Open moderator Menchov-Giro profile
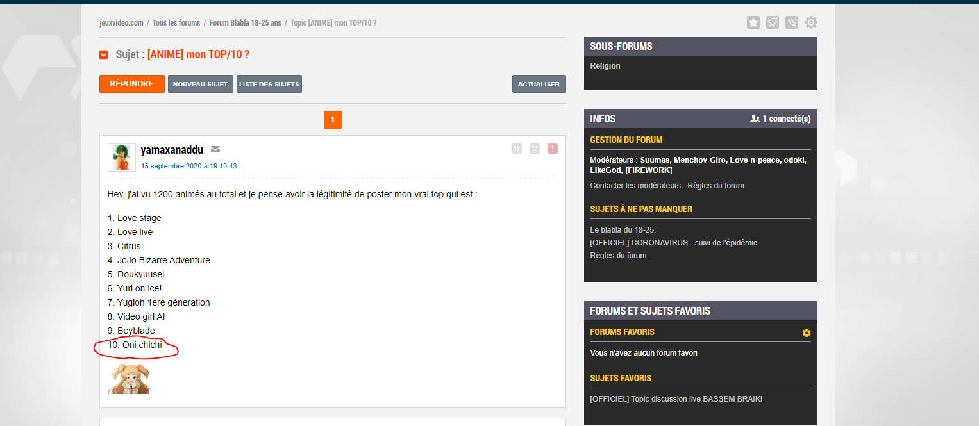This screenshot has height=426, width=979. [699, 160]
